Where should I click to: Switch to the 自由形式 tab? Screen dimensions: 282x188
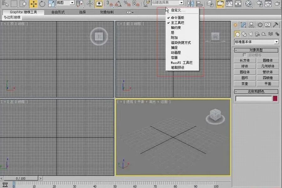pyautogui.click(x=58, y=12)
